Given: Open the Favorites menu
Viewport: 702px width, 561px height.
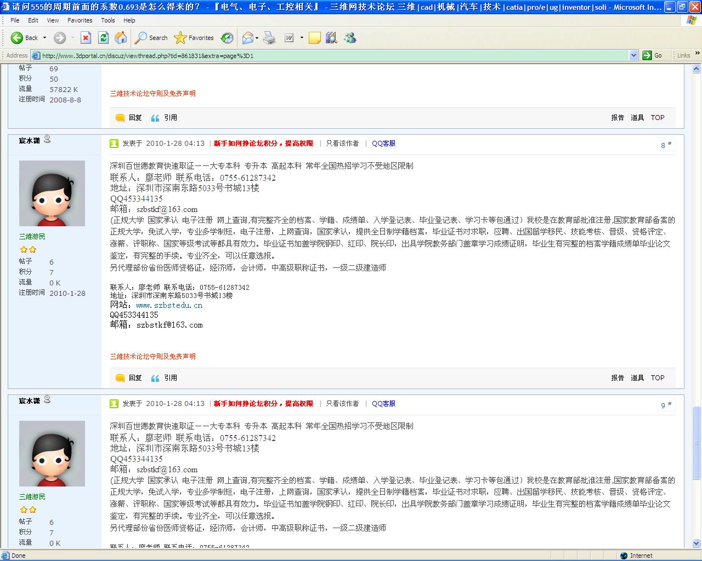Looking at the screenshot, I should [x=80, y=20].
